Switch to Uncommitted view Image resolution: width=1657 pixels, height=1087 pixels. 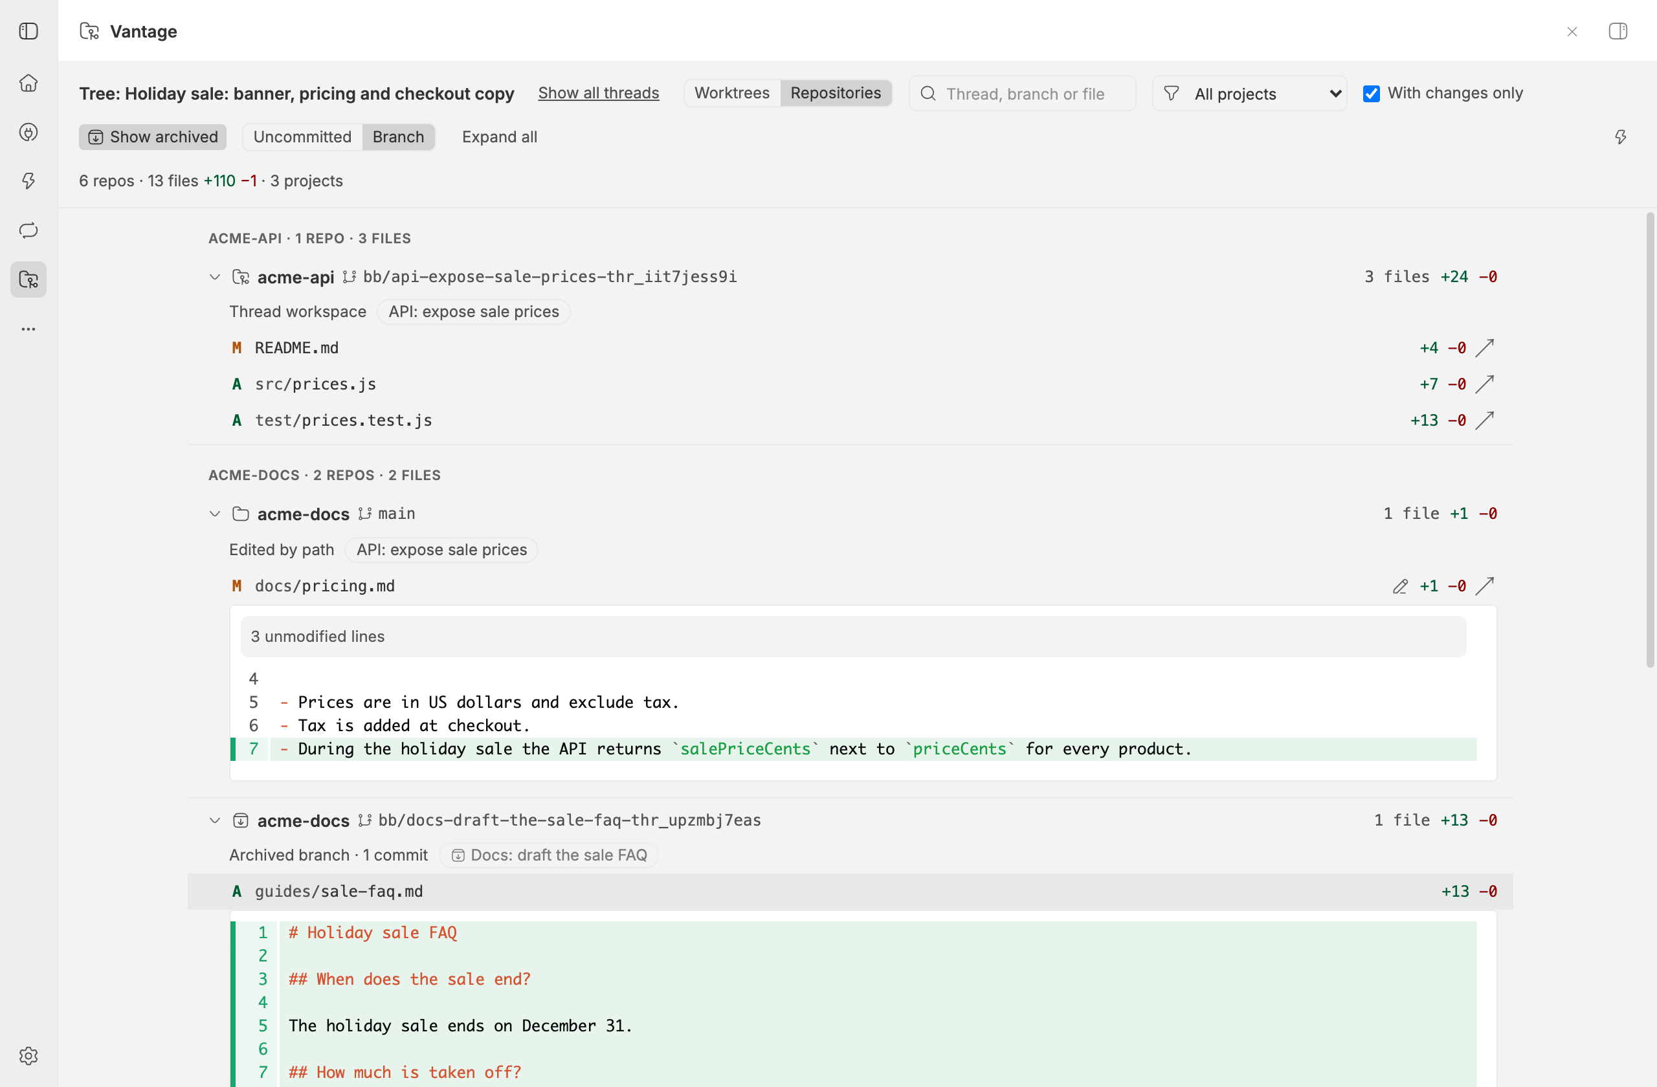(x=302, y=137)
